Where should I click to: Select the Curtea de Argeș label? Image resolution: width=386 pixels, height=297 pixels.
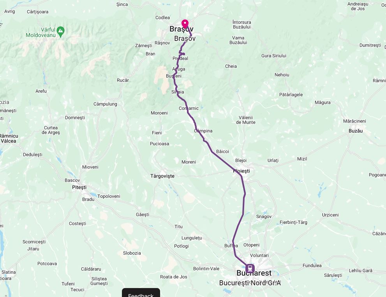click(x=51, y=130)
